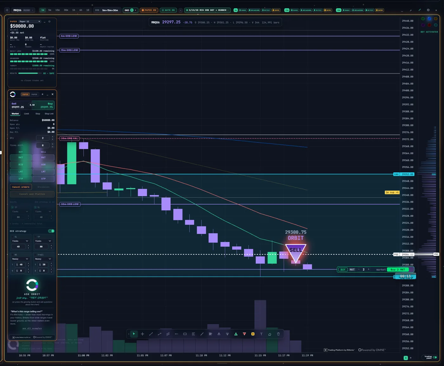Click the 30m ORB LOW chart label
Screen dimensions: 444x366
pos(70,204)
